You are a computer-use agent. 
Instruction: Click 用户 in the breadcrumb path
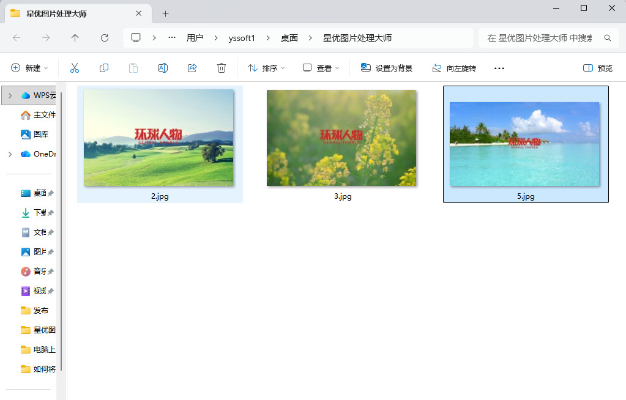point(195,38)
